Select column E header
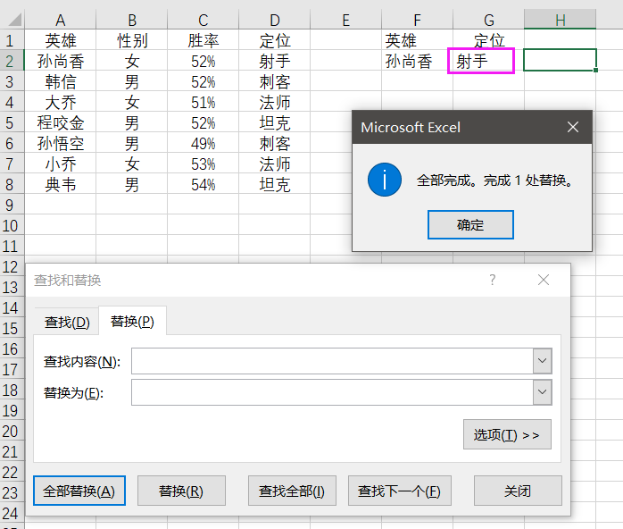The image size is (623, 529). pyautogui.click(x=345, y=20)
